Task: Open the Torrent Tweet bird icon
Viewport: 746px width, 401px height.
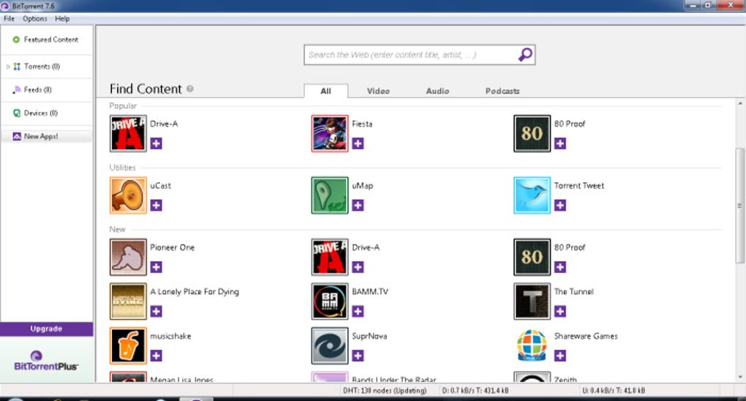Action: click(x=532, y=195)
